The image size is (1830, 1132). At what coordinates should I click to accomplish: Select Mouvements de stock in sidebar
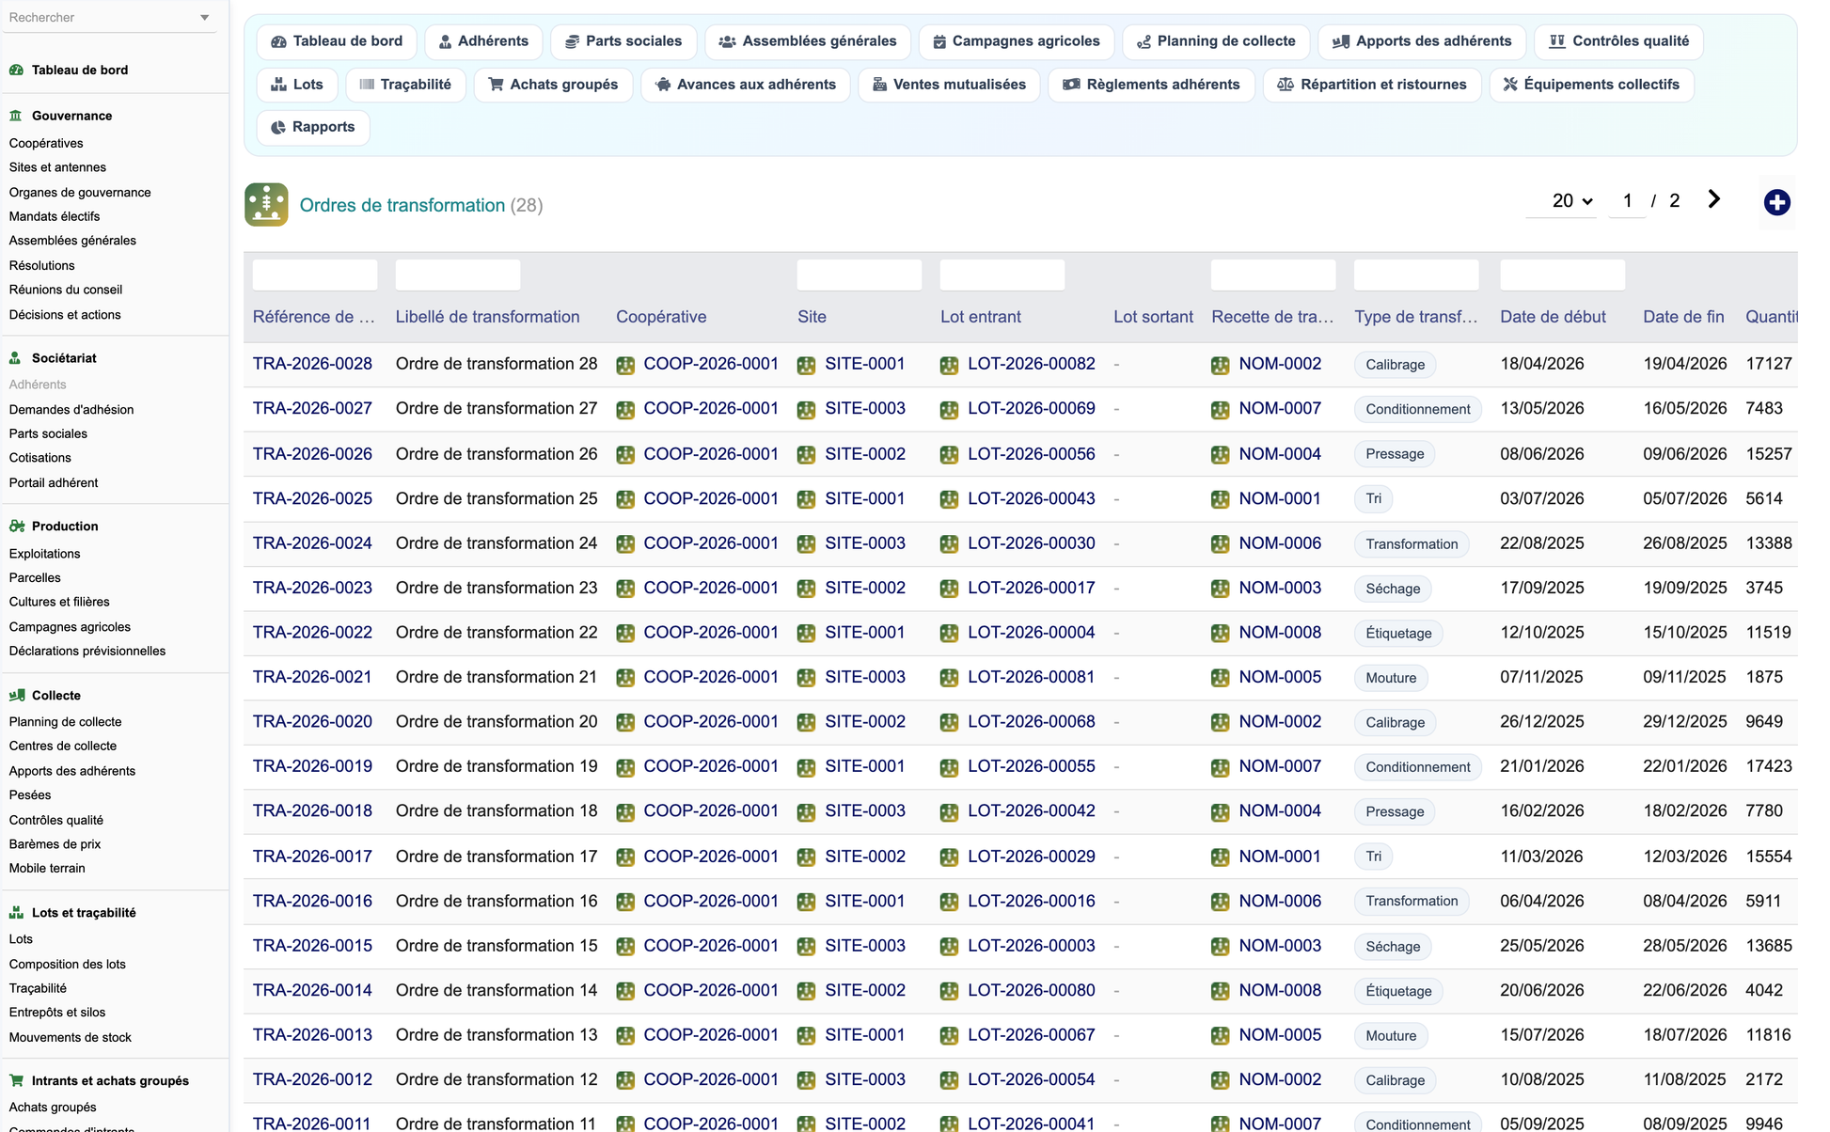[71, 1038]
